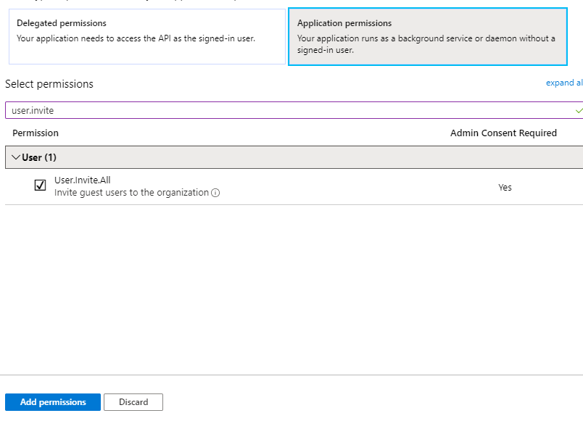The width and height of the screenshot is (583, 421).
Task: Click the green checkmark in search box
Action: 579,111
